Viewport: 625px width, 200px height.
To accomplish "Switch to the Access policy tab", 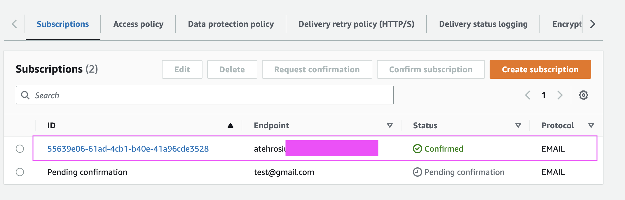I will click(138, 24).
